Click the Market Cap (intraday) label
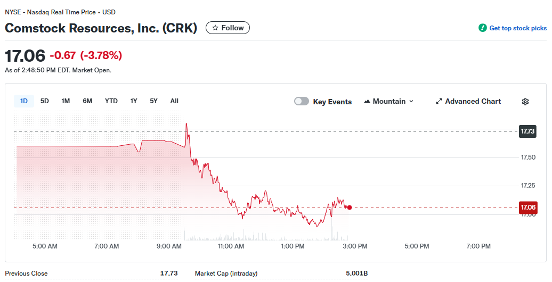This screenshot has width=552, height=282. 226,273
